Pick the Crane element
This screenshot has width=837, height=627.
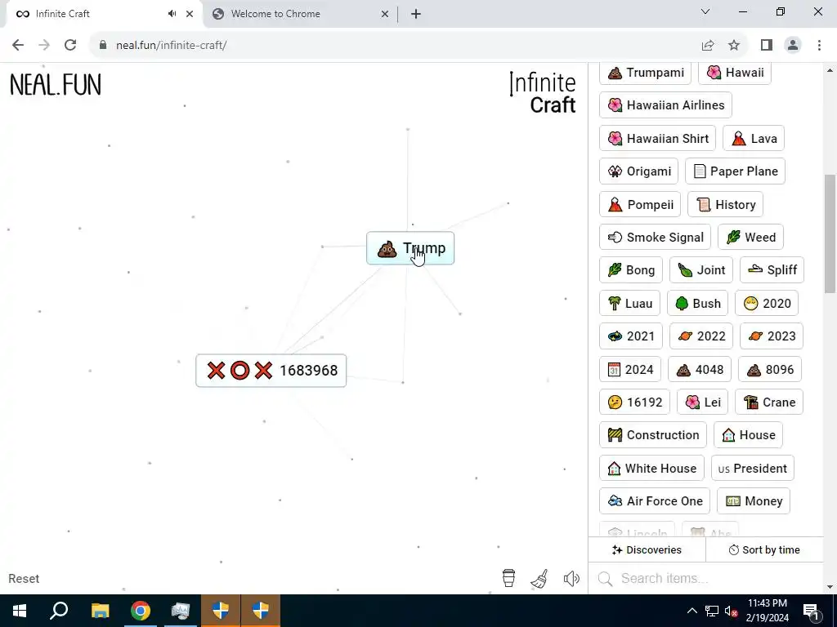click(769, 402)
